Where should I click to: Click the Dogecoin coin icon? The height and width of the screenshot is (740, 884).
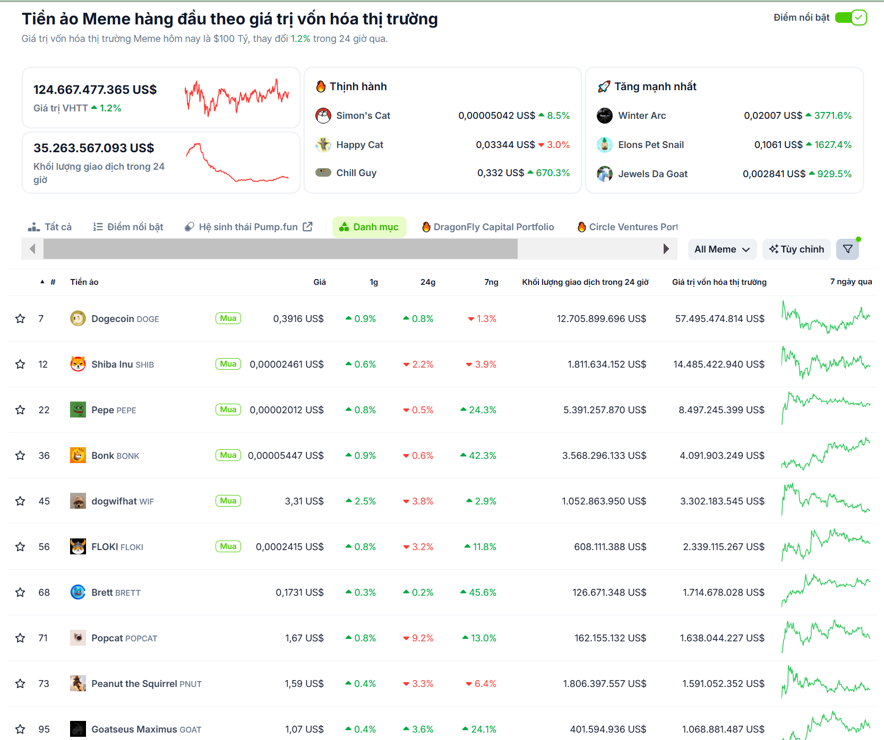[x=78, y=318]
